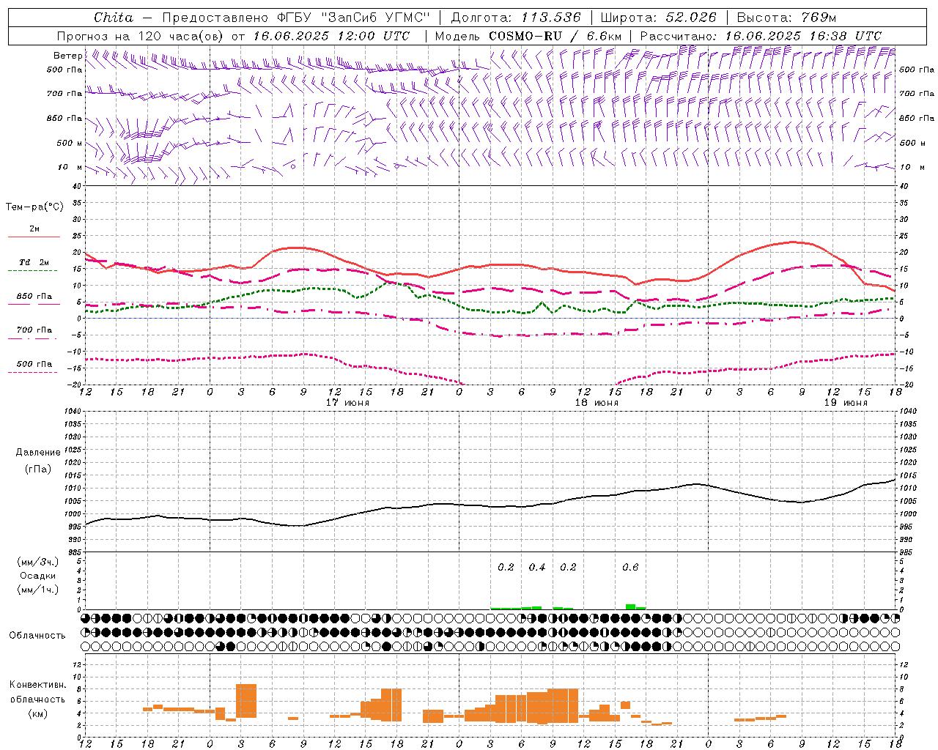
Task: Select the "0.4" precipitation amount value
Action: (537, 567)
